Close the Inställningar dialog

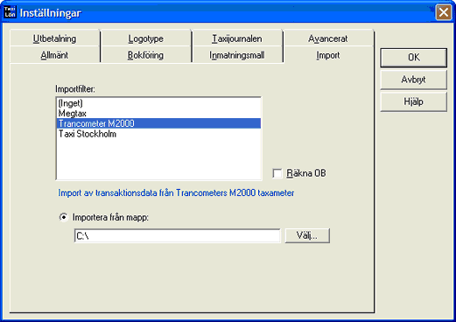(443, 12)
